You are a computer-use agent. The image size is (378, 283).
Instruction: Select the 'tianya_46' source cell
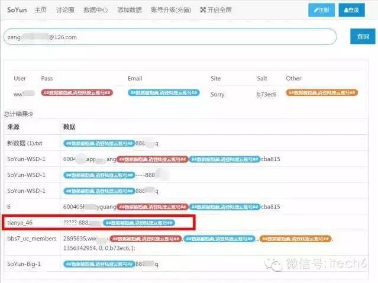click(20, 223)
